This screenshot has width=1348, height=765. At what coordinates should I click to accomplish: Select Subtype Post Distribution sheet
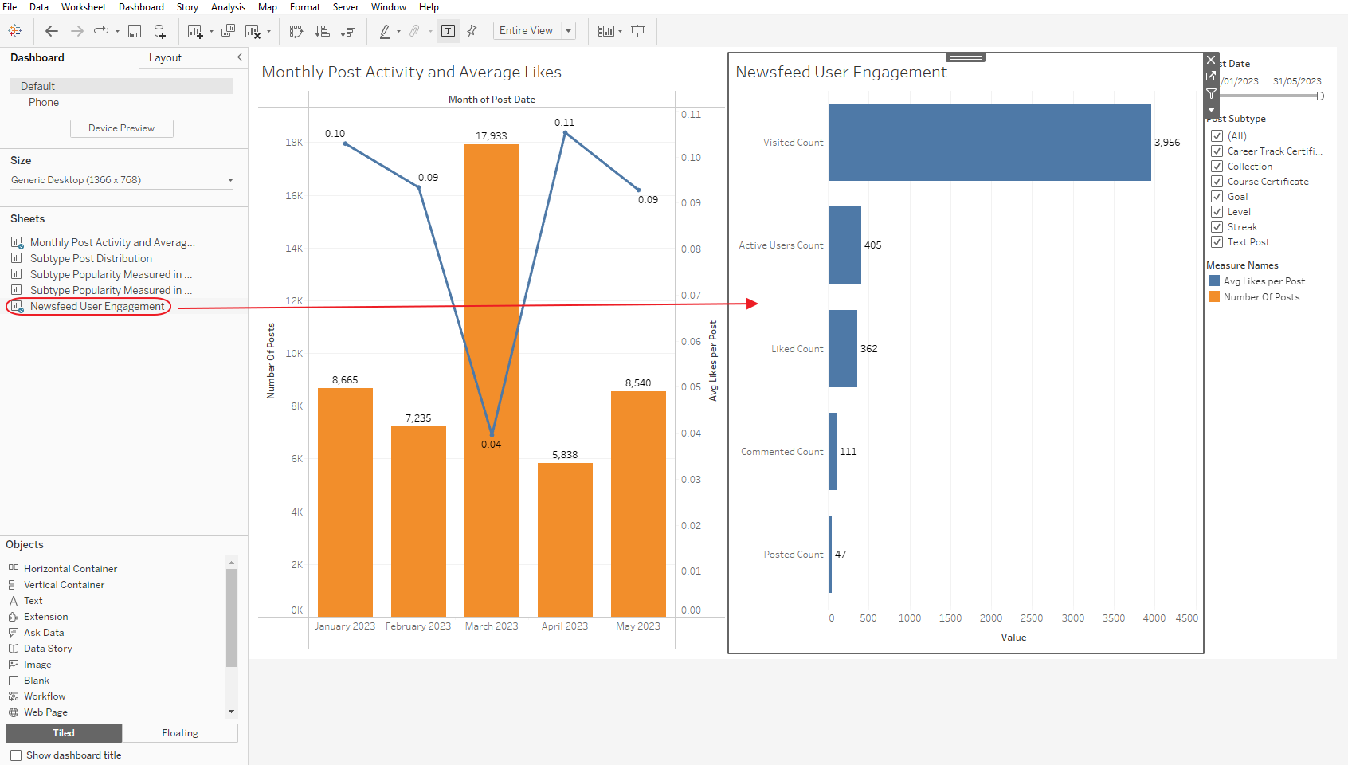tap(91, 258)
